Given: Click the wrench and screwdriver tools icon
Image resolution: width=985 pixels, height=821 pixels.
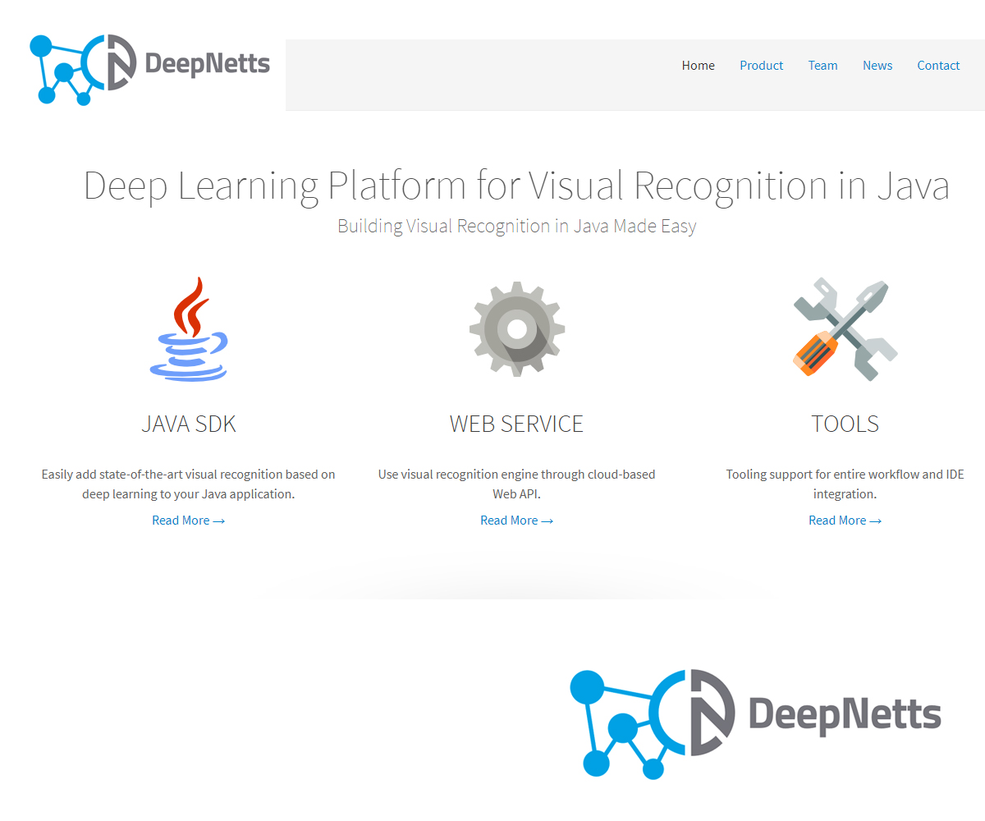Looking at the screenshot, I should pos(845,328).
